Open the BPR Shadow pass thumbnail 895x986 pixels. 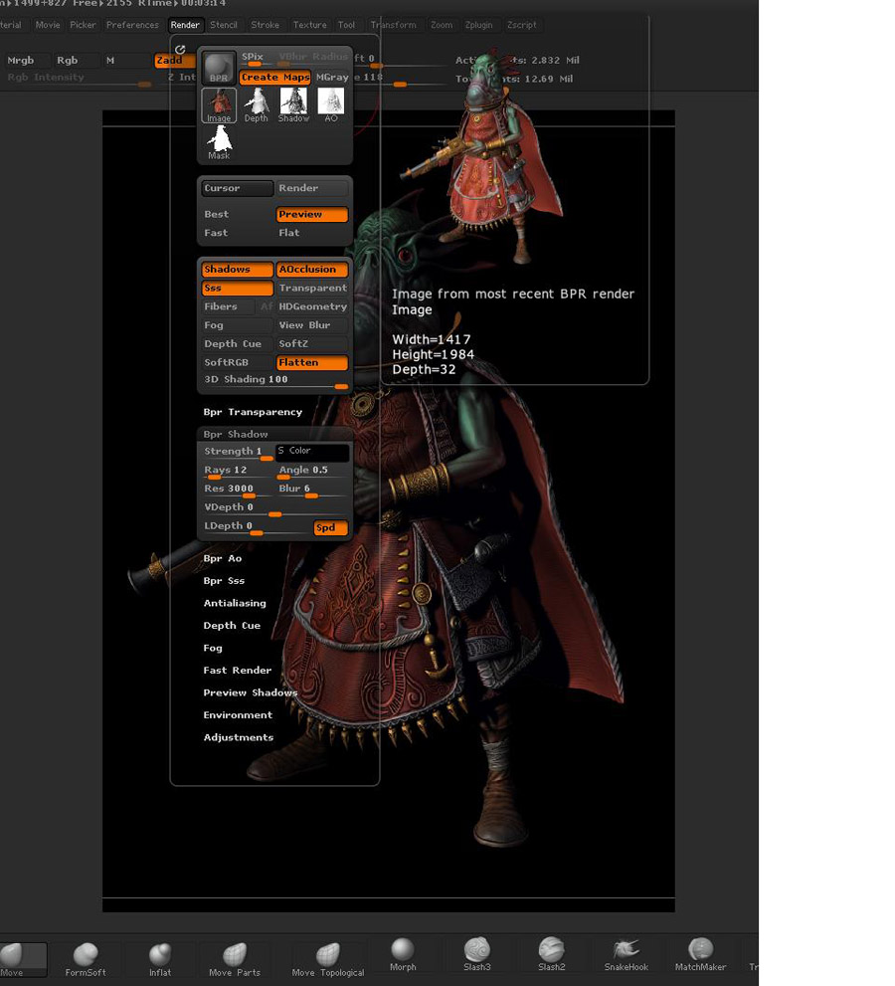pos(293,105)
